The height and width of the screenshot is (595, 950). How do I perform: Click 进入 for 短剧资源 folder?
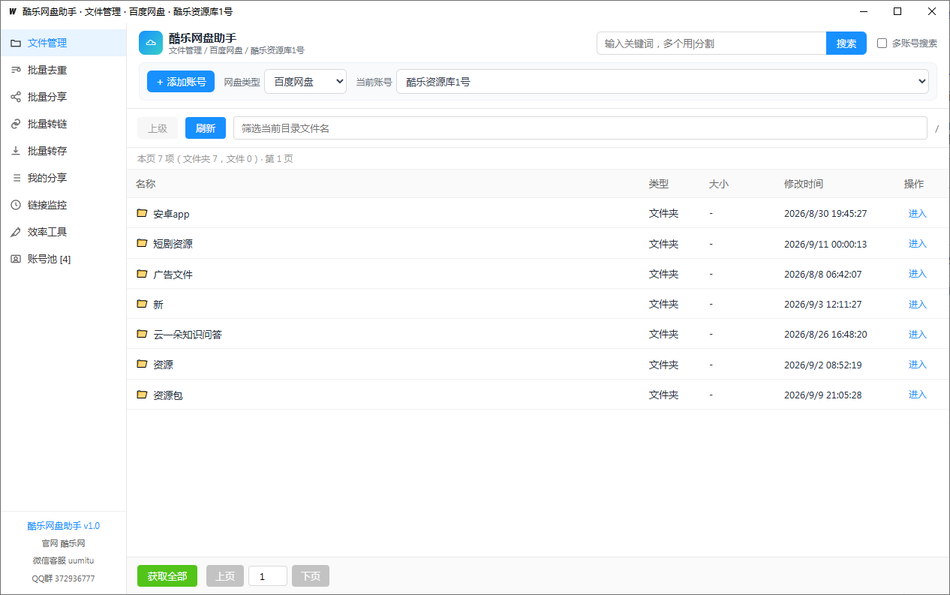[918, 243]
